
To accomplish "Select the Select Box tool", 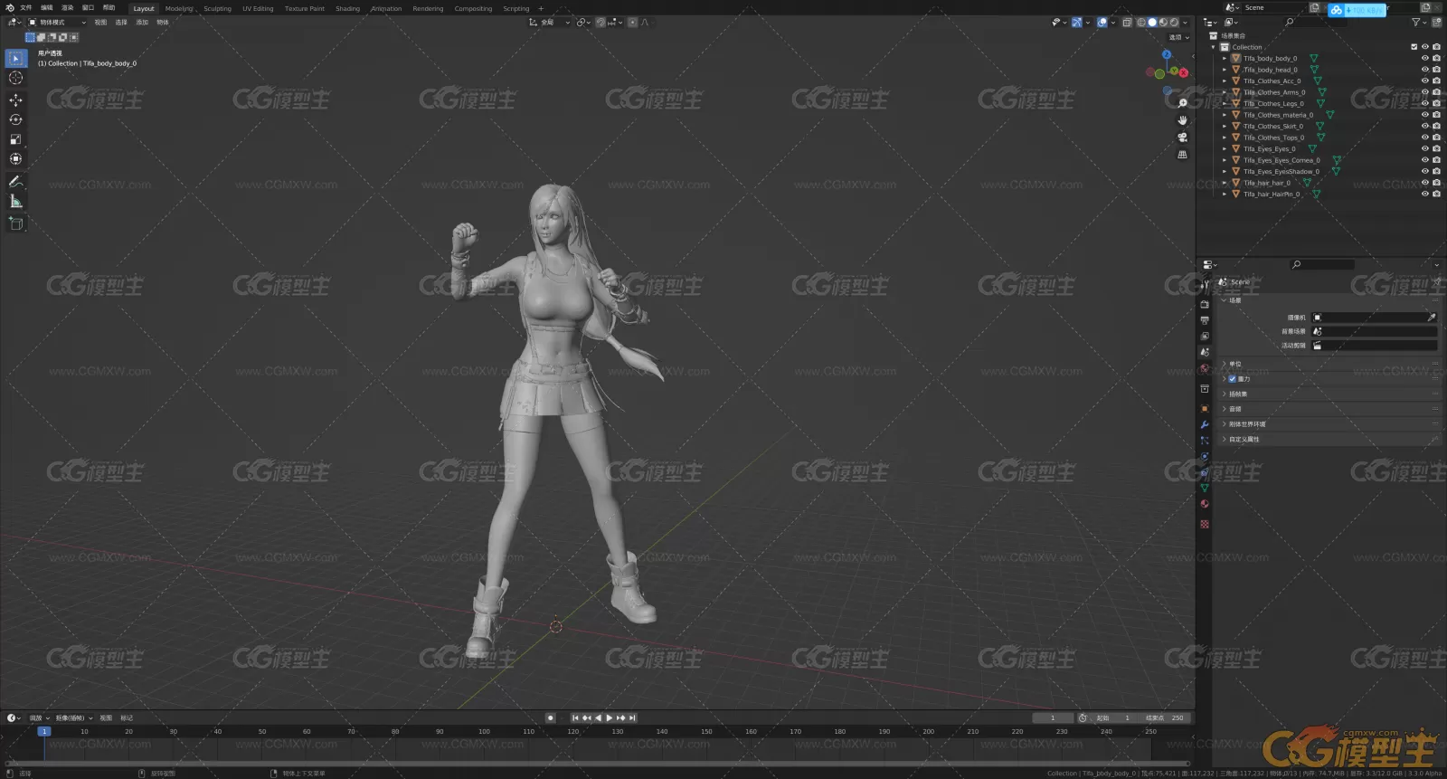I will pyautogui.click(x=15, y=58).
